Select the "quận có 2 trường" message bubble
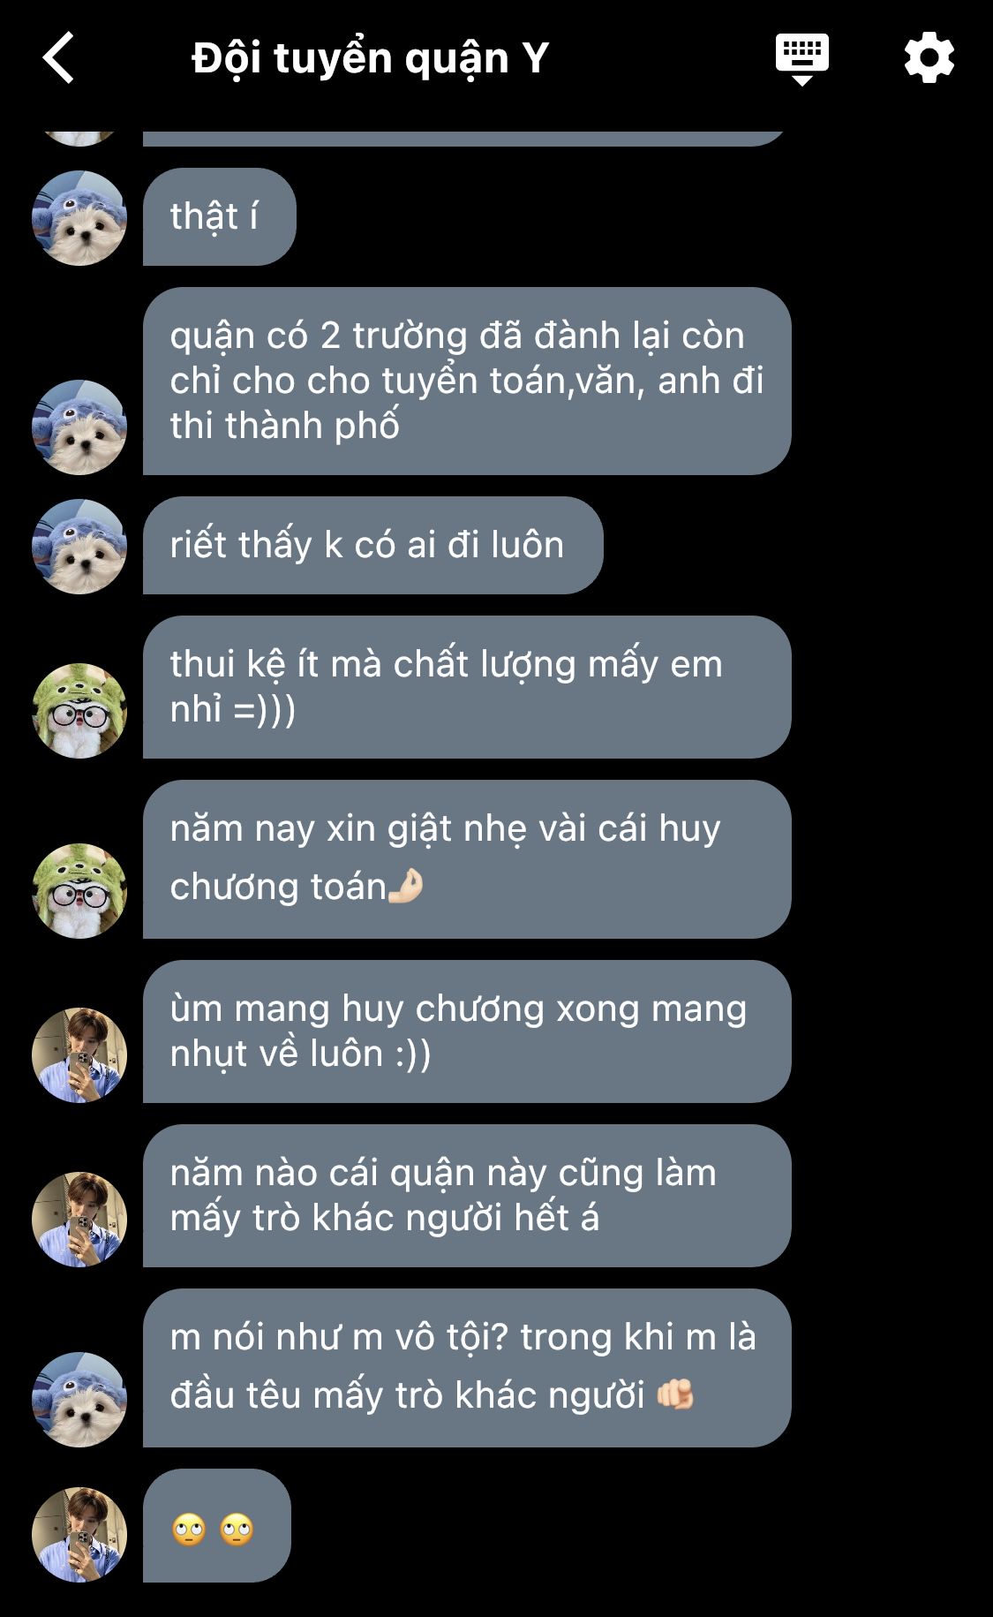993x1617 pixels. (467, 382)
